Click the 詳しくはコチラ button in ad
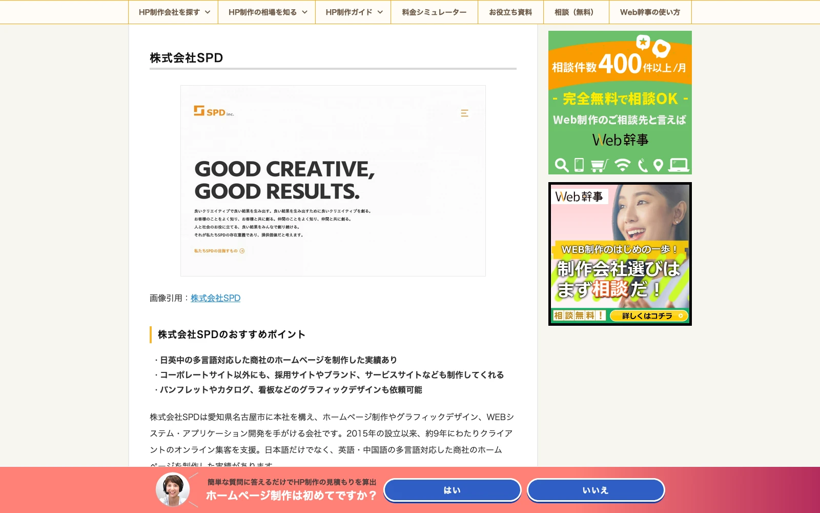This screenshot has width=820, height=513. coord(649,315)
